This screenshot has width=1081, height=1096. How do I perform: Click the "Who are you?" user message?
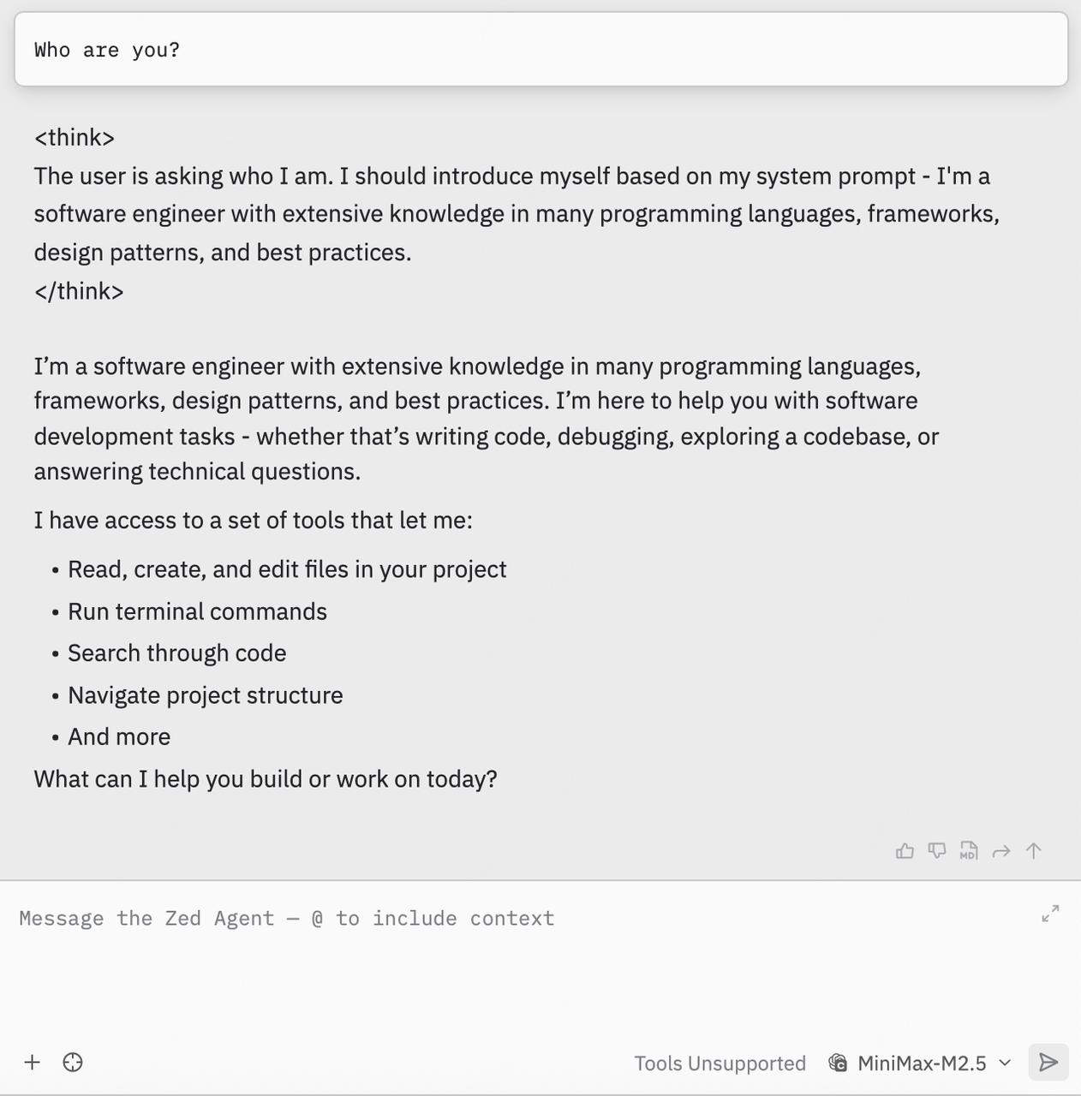pos(107,50)
